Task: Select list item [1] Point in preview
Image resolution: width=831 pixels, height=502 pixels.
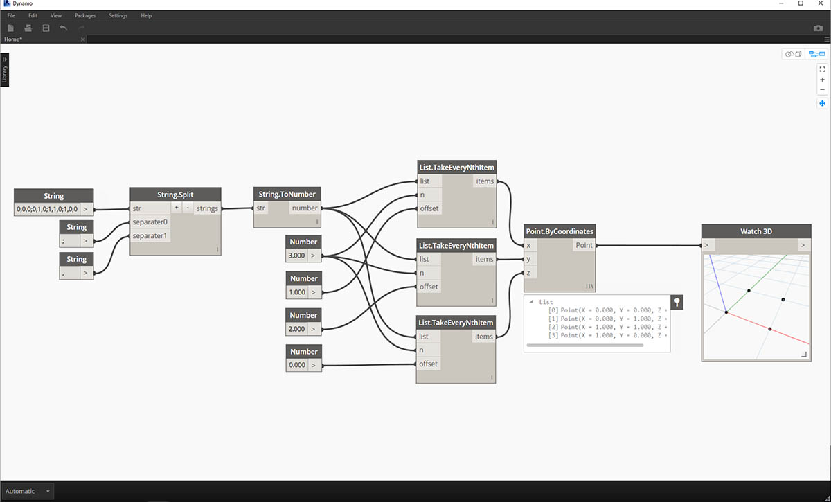Action: coord(607,319)
